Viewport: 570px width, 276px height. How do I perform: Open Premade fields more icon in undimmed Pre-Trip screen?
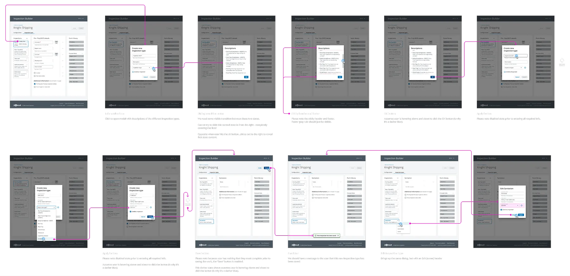coord(82,53)
